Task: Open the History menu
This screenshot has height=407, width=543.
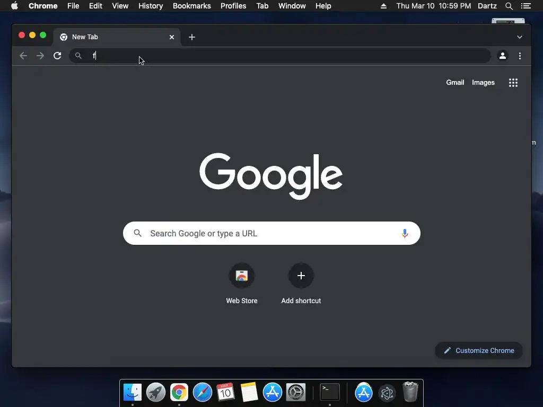Action: pyautogui.click(x=151, y=6)
